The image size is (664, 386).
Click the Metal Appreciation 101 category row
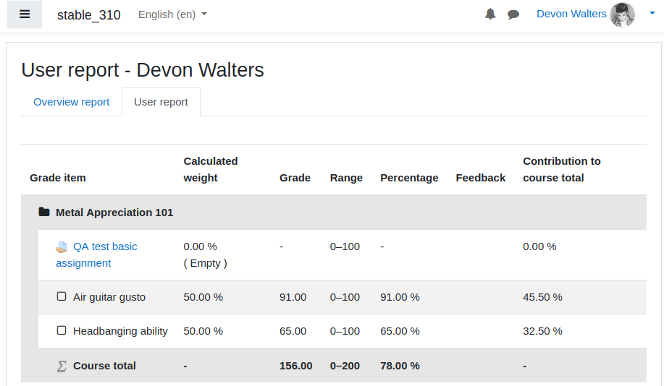[x=334, y=213]
